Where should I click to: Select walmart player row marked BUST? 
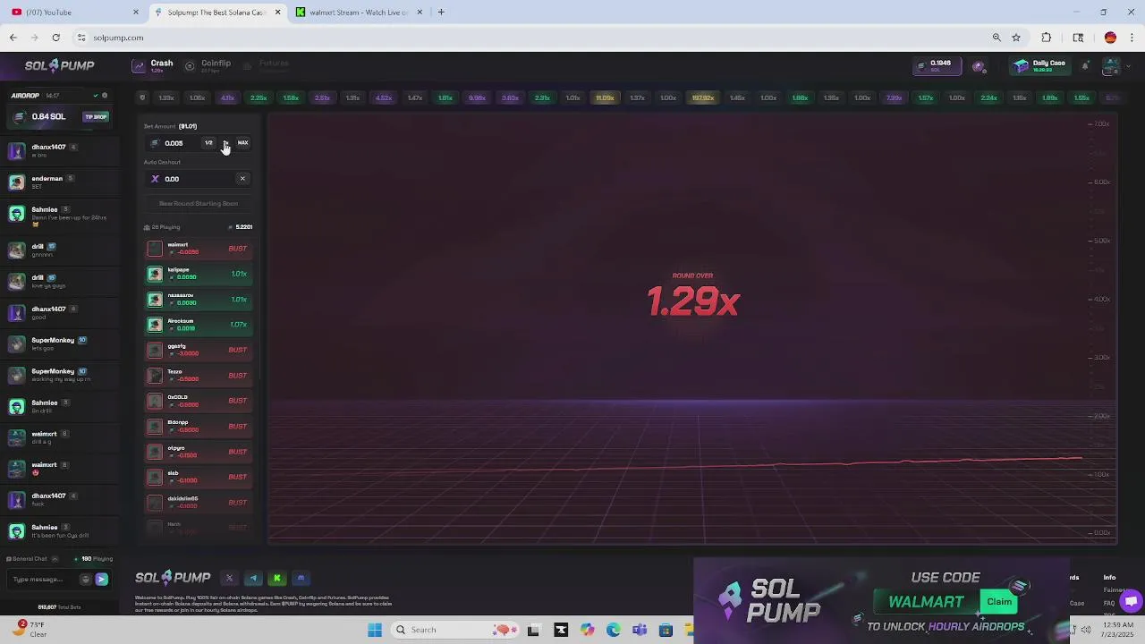[x=199, y=249]
